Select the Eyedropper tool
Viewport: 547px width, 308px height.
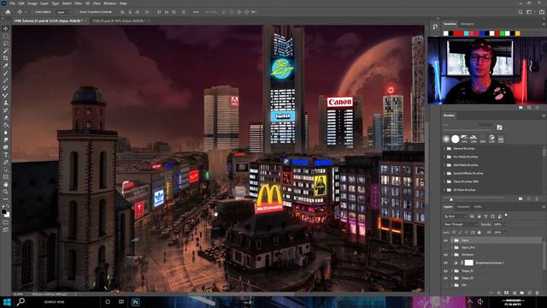point(6,66)
